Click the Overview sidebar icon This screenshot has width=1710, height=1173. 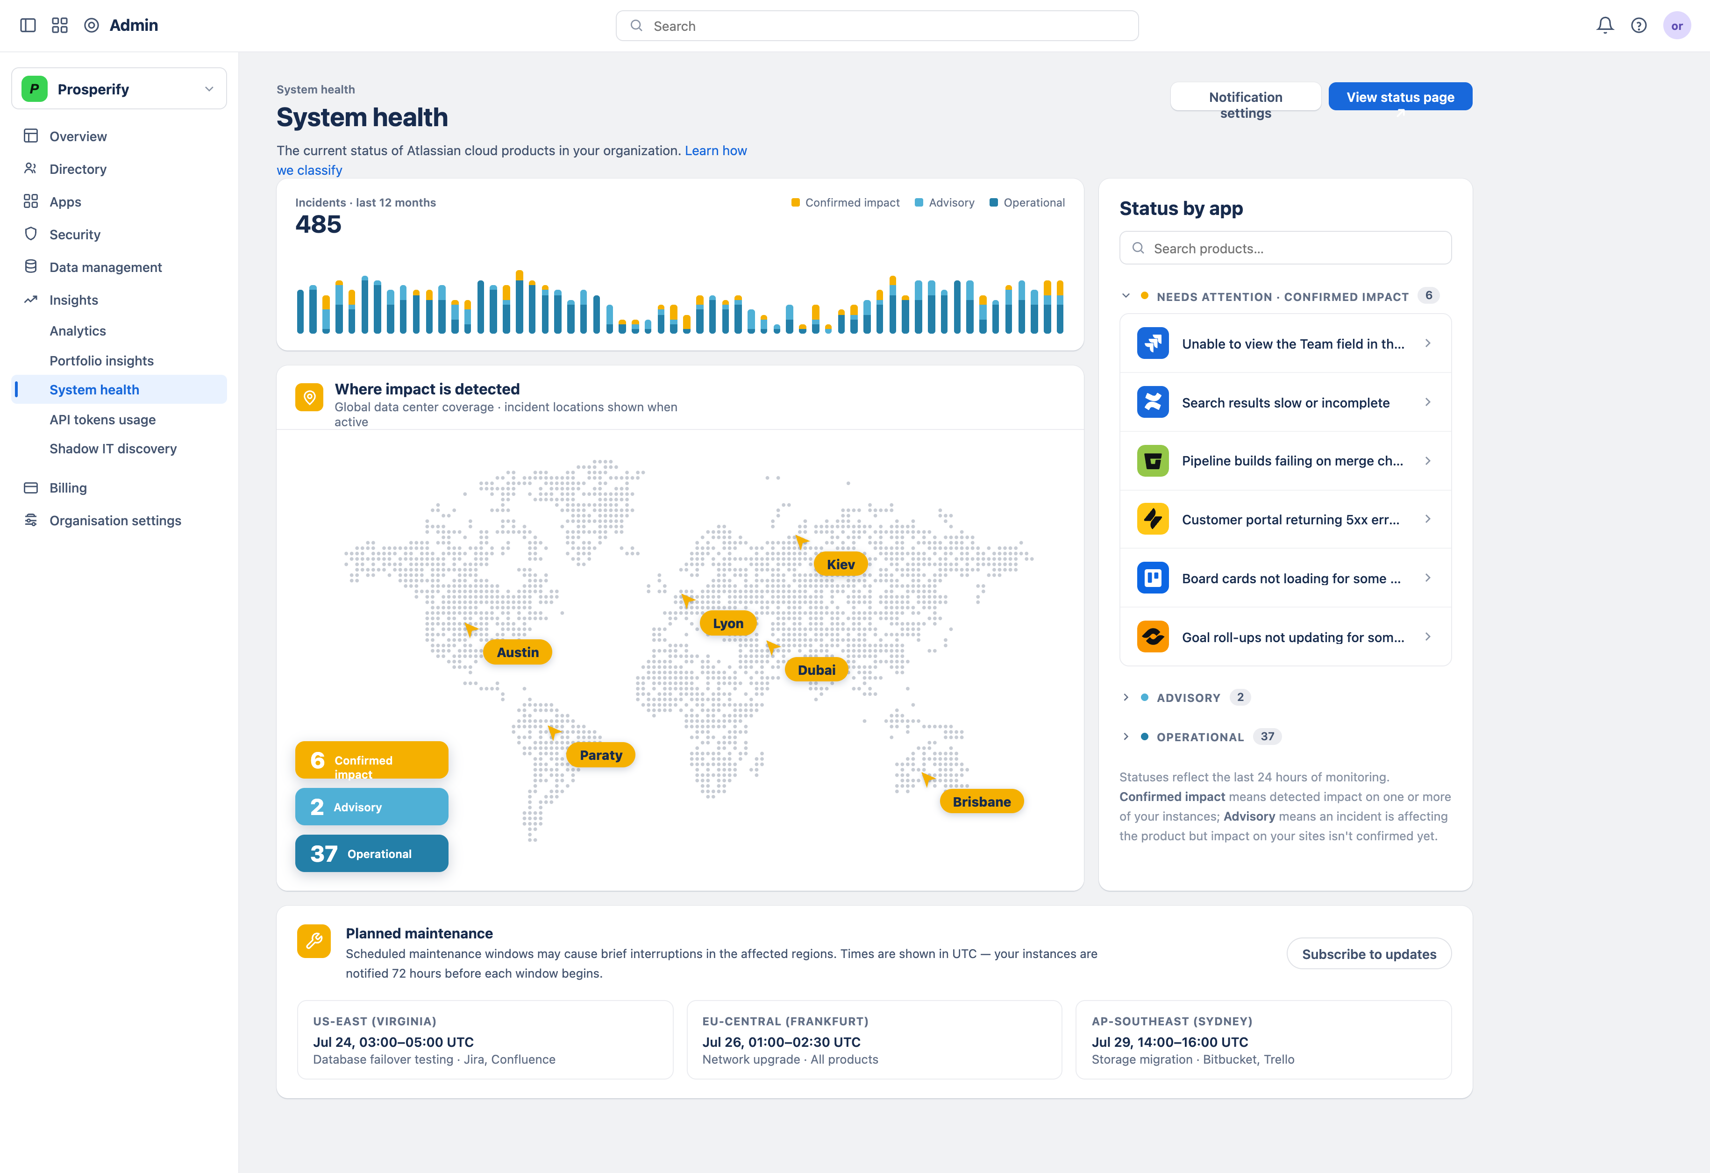point(30,136)
